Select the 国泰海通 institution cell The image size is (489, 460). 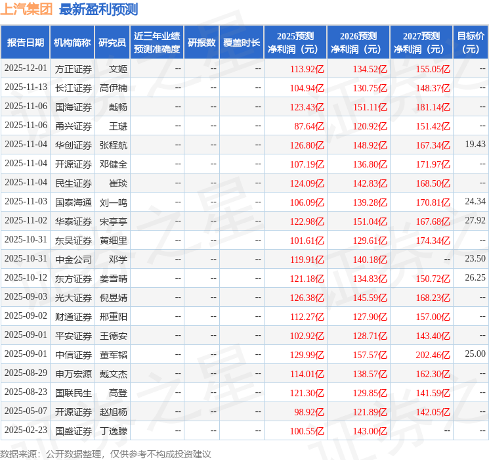pyautogui.click(x=74, y=202)
